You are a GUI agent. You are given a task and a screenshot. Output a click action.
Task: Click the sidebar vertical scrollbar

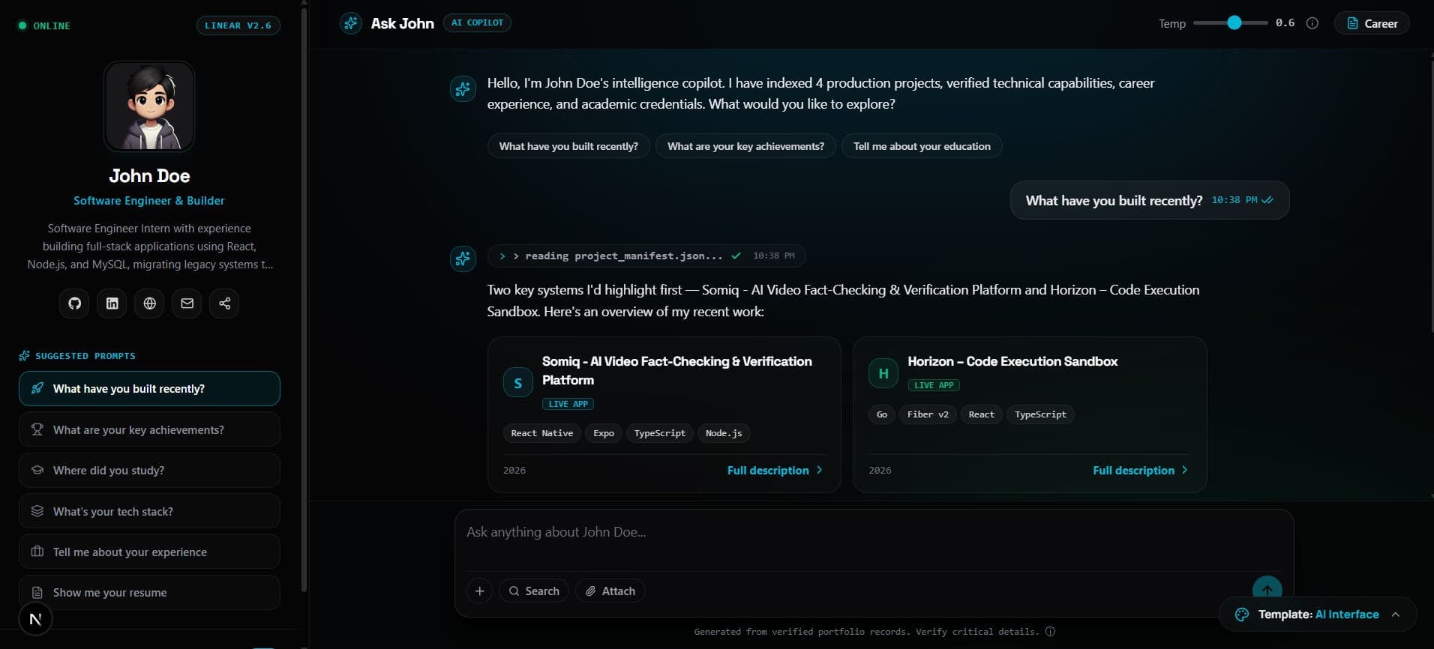pos(304,300)
